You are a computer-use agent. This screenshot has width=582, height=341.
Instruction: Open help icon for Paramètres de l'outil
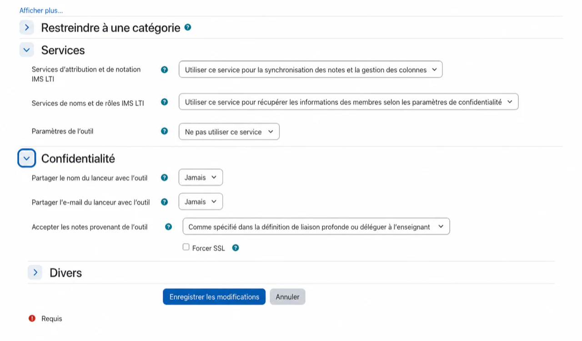[x=165, y=131]
